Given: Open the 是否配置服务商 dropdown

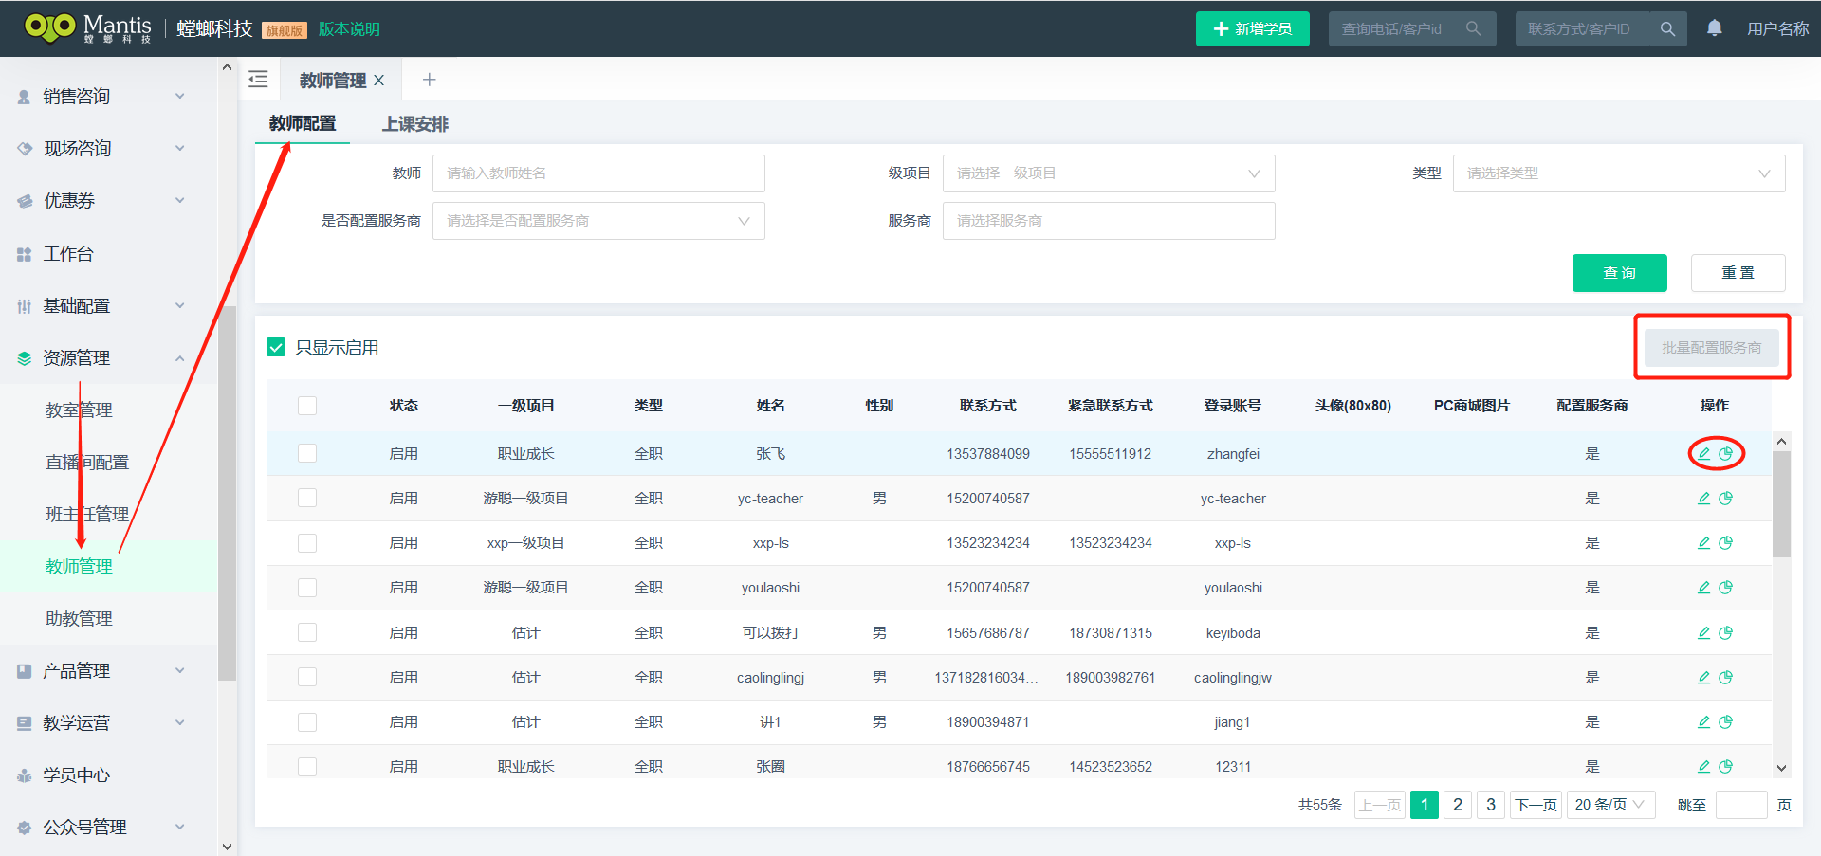Looking at the screenshot, I should (598, 221).
